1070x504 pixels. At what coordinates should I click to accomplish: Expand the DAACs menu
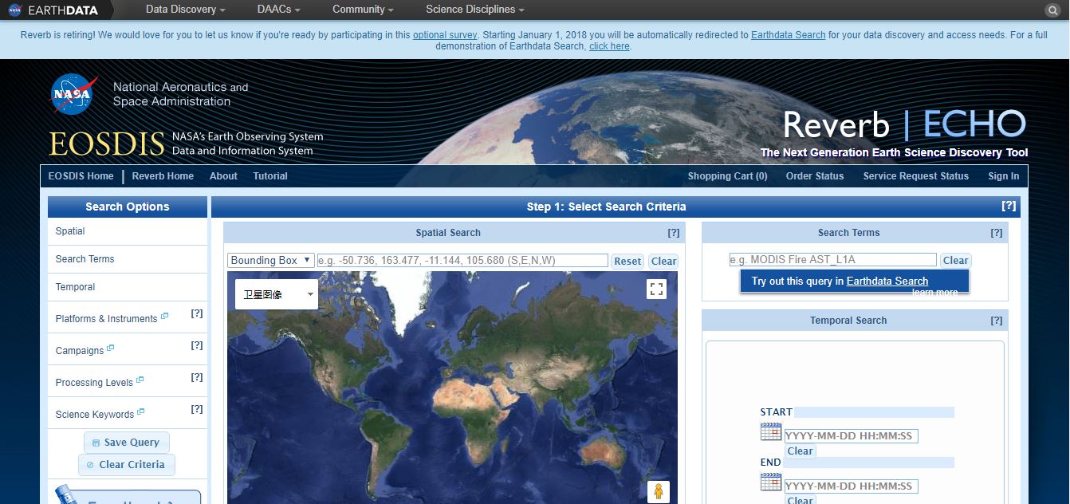click(279, 10)
